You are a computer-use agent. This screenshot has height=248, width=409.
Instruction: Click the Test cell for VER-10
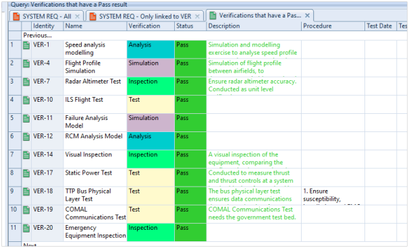[151, 104]
